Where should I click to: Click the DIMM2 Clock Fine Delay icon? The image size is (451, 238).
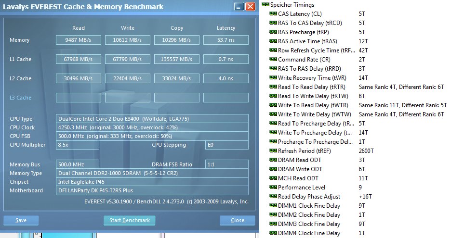tap(273, 215)
